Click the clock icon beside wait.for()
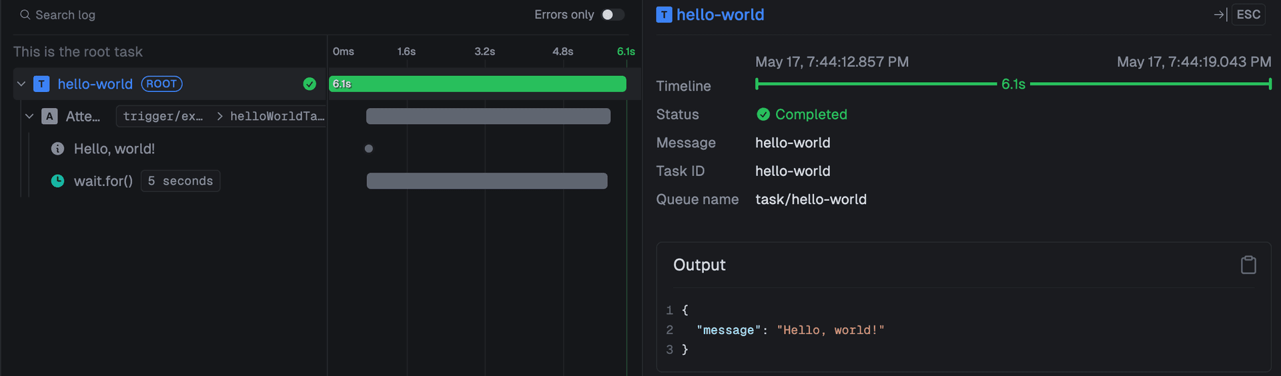This screenshot has width=1281, height=376. [x=58, y=181]
